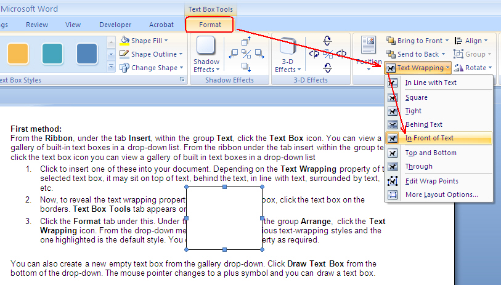Choose Behind Text wrapping

[438, 124]
